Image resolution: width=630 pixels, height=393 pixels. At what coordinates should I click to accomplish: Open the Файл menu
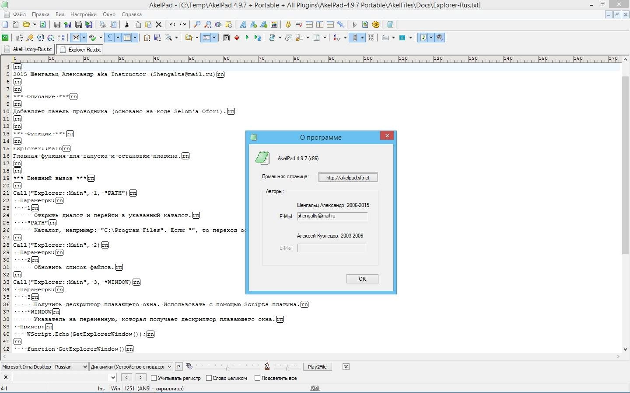19,14
